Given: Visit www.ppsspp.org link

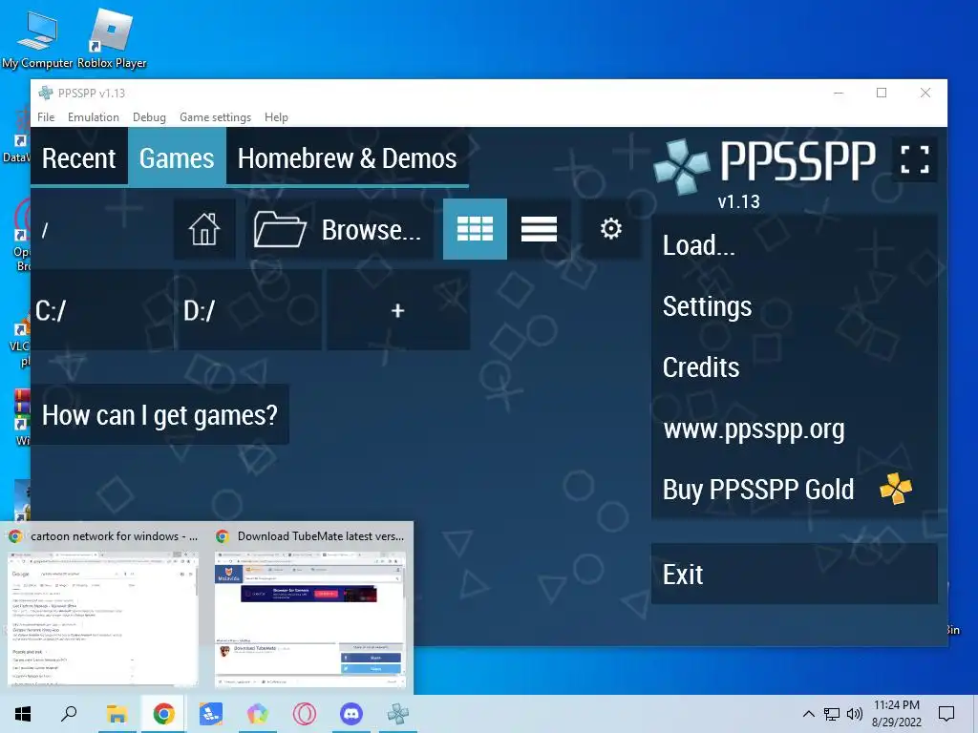Looking at the screenshot, I should click(x=794, y=429).
